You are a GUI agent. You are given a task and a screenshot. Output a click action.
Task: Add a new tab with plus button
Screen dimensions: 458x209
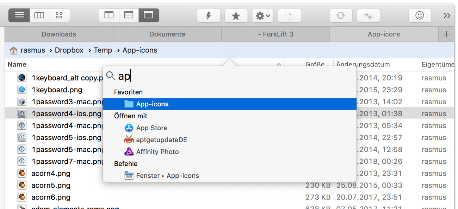(x=446, y=34)
